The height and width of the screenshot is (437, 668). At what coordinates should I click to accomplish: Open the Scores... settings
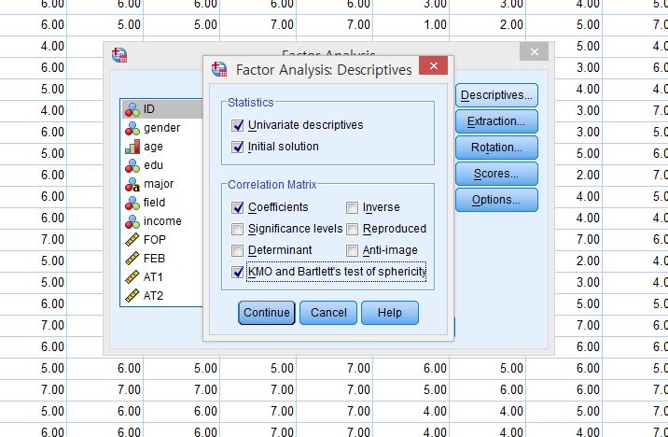496,174
